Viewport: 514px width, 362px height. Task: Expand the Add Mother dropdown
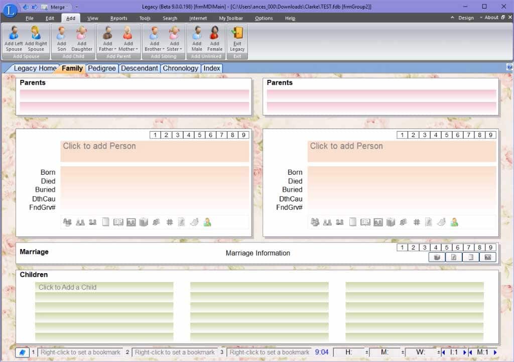(x=137, y=49)
